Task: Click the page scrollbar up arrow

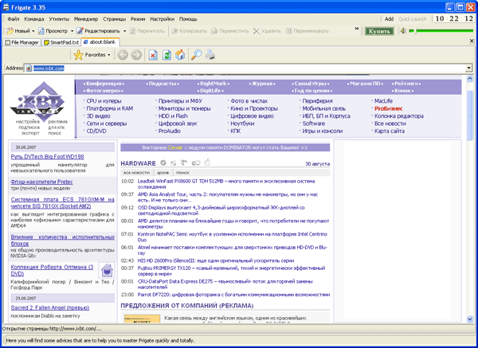Action: click(469, 79)
